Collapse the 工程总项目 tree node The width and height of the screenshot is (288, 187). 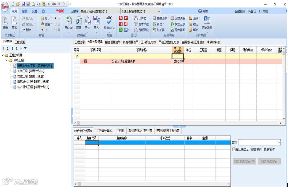[x=3, y=55]
